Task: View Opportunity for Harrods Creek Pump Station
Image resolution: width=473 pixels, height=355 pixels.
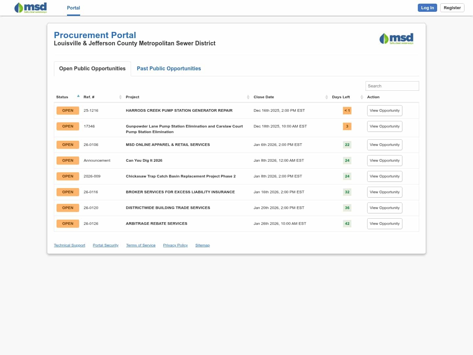Action: click(x=384, y=110)
